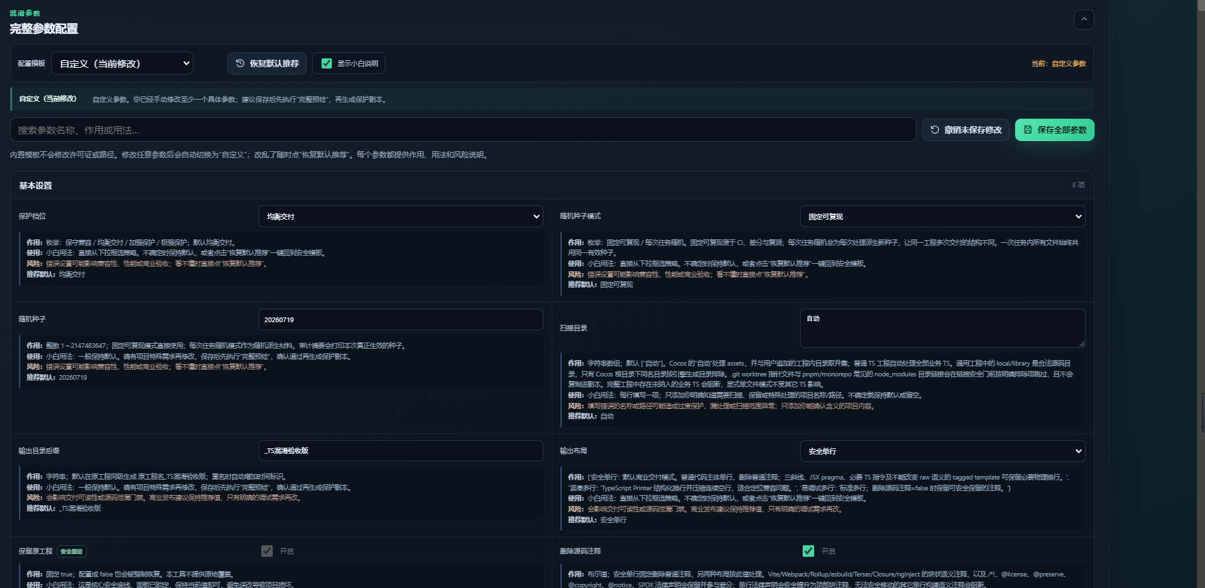
Task: Open the 保护档位 dropdown set to 均衡交付
Action: [400, 216]
